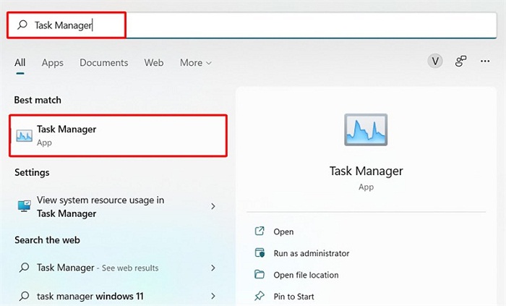506x306 pixels.
Task: Click the feedback/connected accounts icon
Action: pyautogui.click(x=460, y=61)
